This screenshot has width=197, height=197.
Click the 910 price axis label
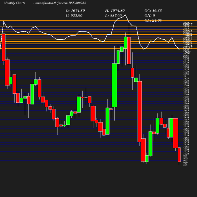point(185,163)
